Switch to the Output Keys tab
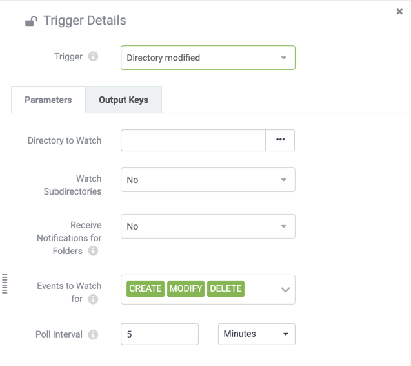This screenshot has width=411, height=366. point(123,100)
